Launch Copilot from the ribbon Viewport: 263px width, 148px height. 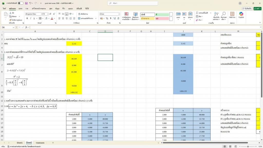click(241, 15)
